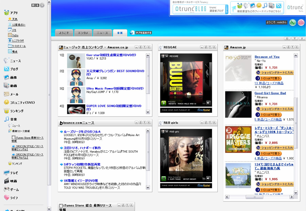Collapse the ミュージック売上ランキング widget
Screen dimensions: 306x211
point(136,47)
